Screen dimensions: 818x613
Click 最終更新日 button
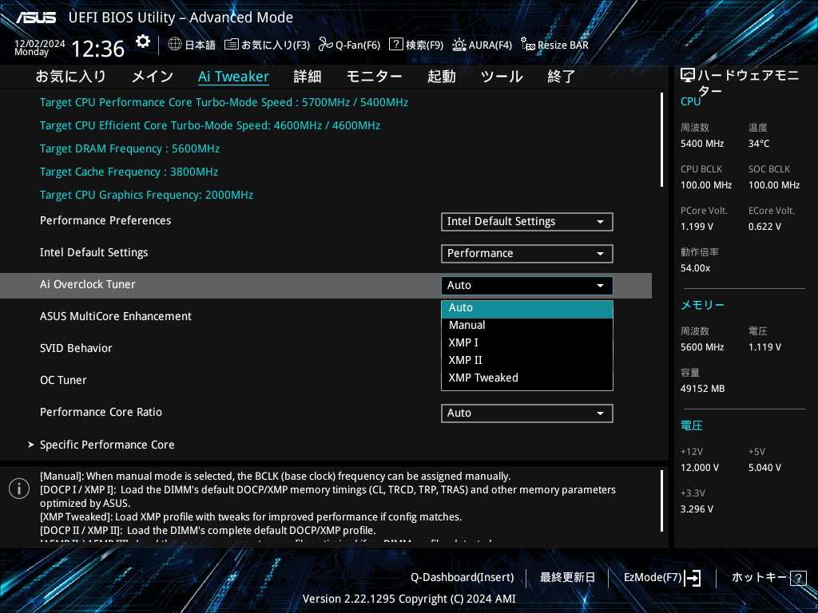(x=567, y=578)
